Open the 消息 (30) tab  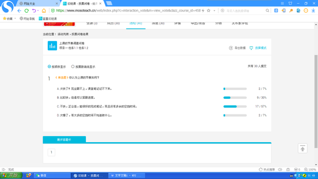(x=158, y=23)
